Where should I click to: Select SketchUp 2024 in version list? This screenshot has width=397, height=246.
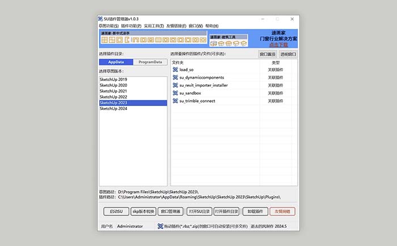133,109
